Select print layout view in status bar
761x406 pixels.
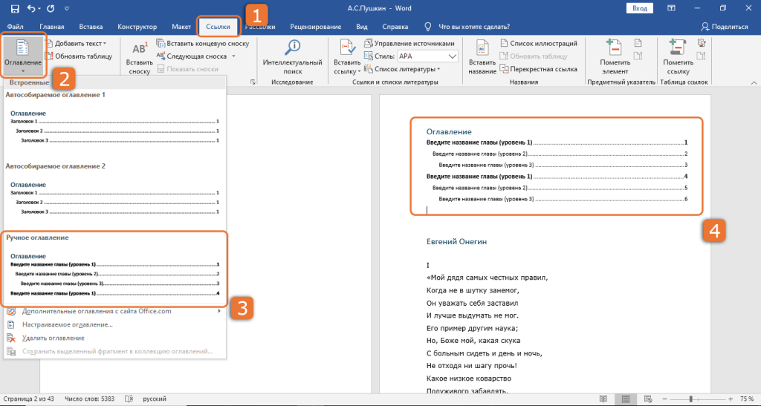626,399
